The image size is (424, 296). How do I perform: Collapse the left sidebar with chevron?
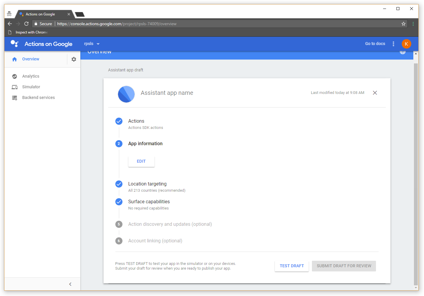(x=70, y=284)
